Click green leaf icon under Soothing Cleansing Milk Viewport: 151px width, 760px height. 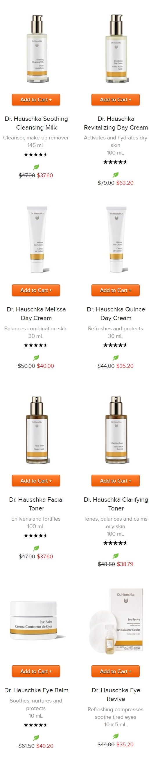pos(36,167)
